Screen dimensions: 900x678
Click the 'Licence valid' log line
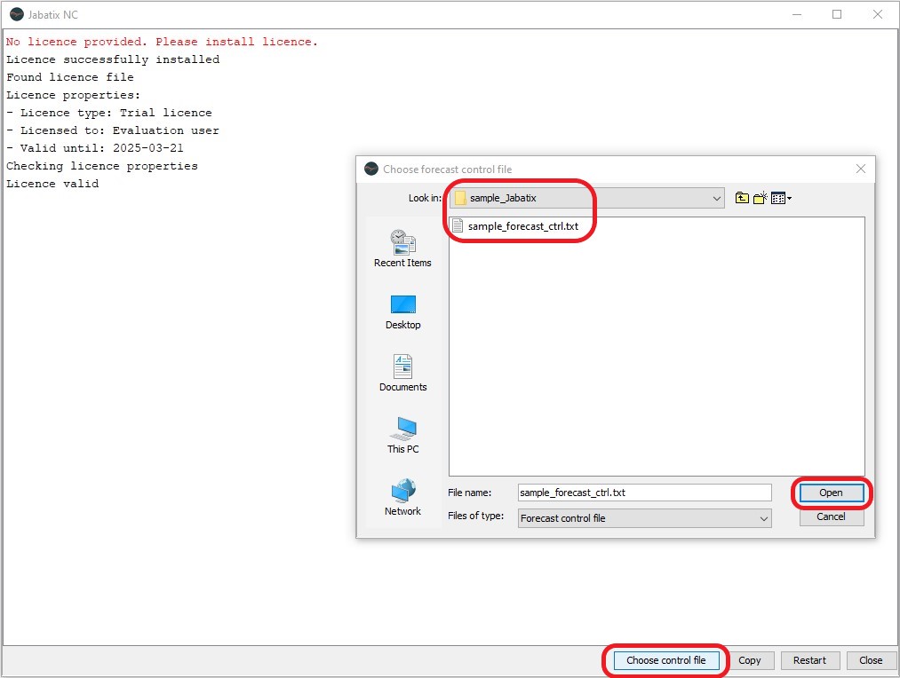pos(52,184)
